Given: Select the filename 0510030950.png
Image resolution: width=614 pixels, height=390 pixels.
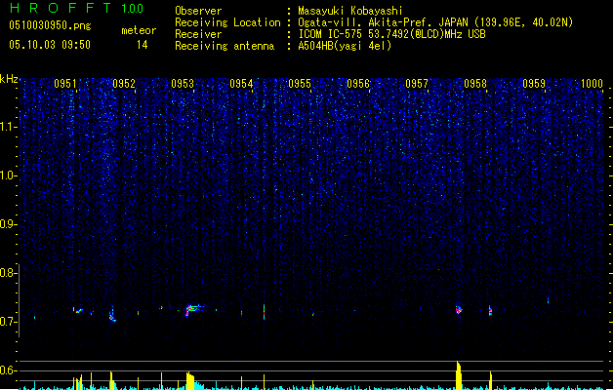Looking at the screenshot, I should (50, 25).
